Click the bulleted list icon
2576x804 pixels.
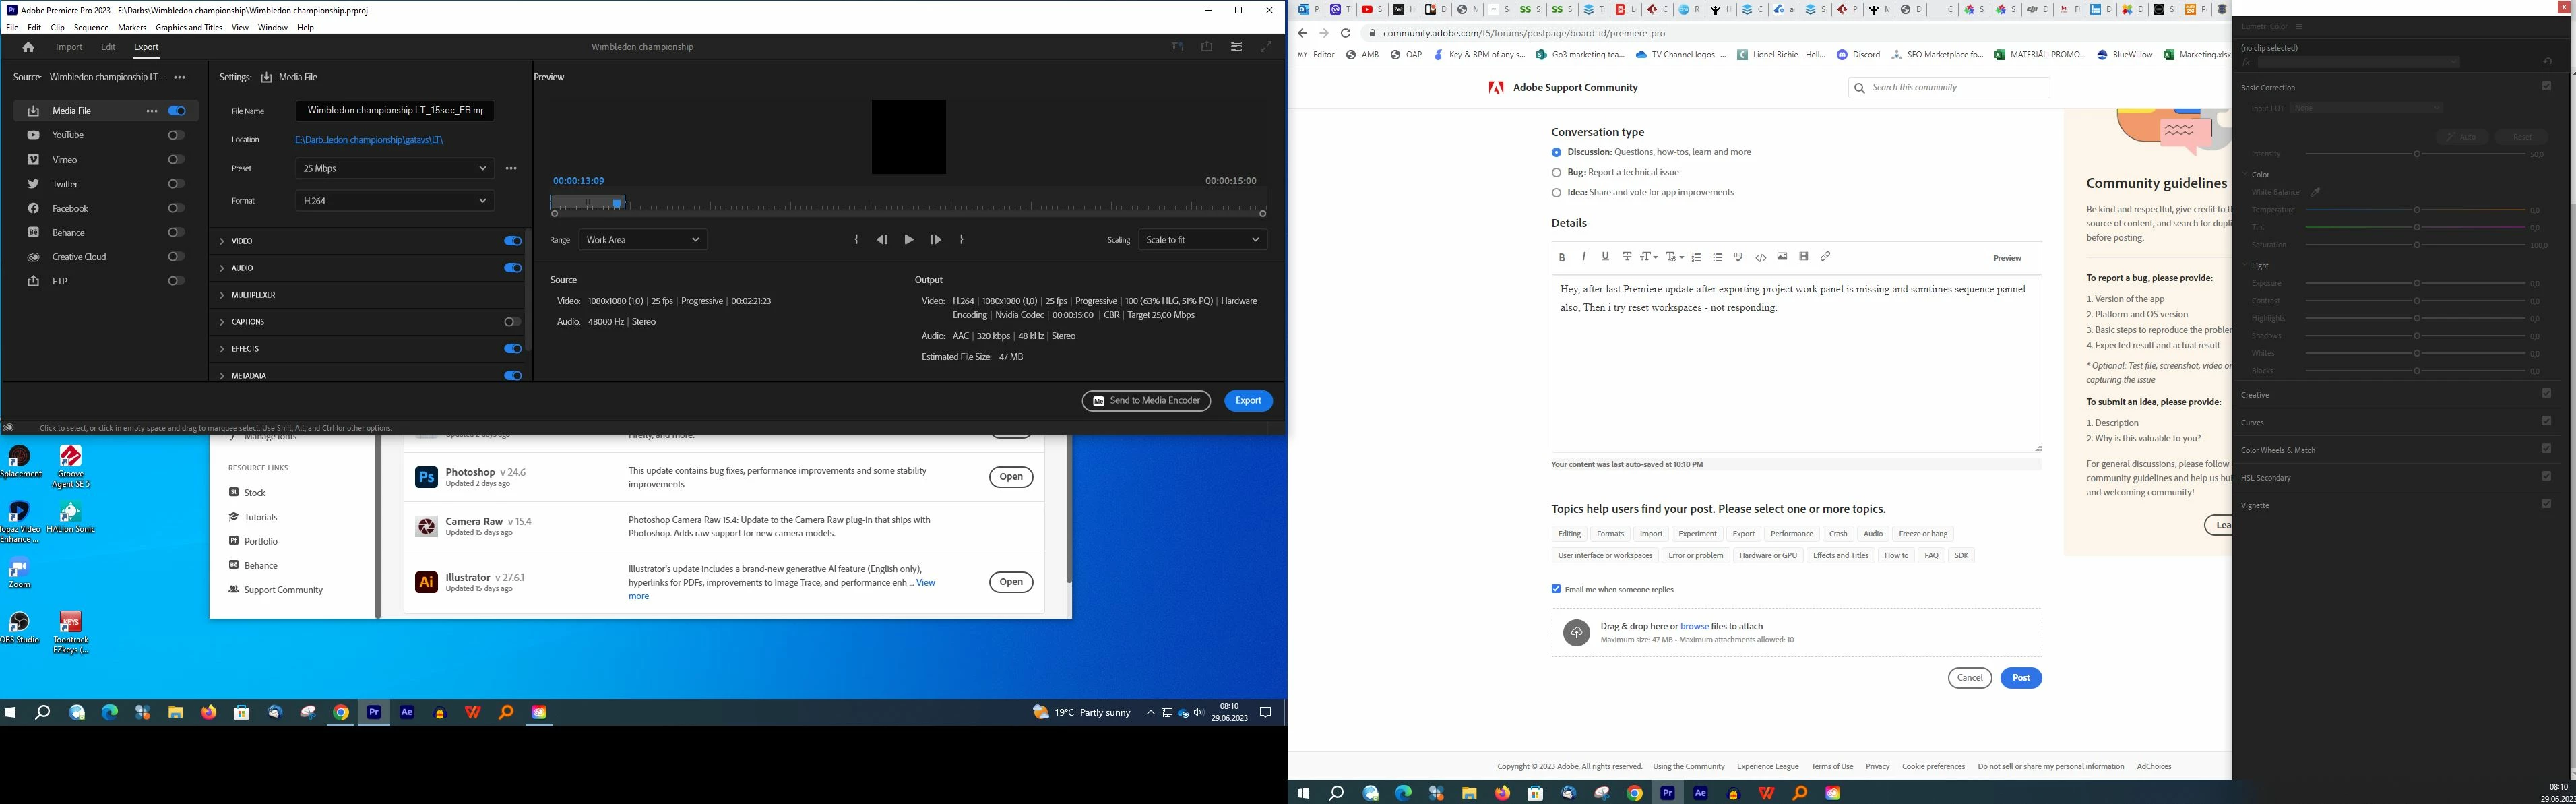(x=1718, y=257)
